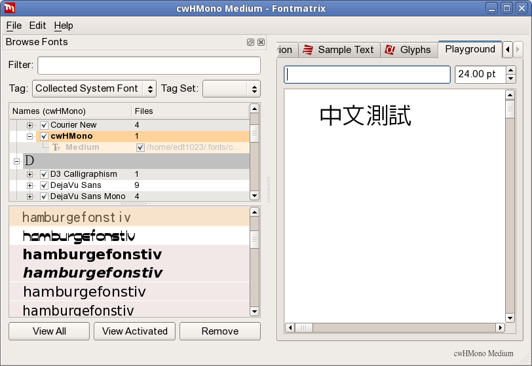
Task: Toggle the cwHMono font checkbox
Action: point(44,136)
